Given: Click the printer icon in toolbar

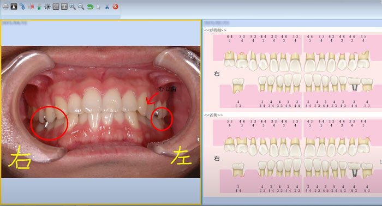Looking at the screenshot, I should coord(5,7).
